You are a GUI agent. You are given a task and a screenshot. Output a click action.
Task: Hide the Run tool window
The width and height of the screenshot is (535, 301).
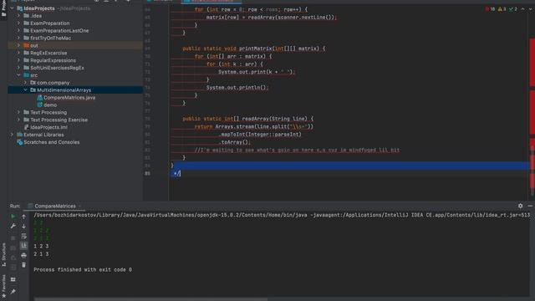530,206
